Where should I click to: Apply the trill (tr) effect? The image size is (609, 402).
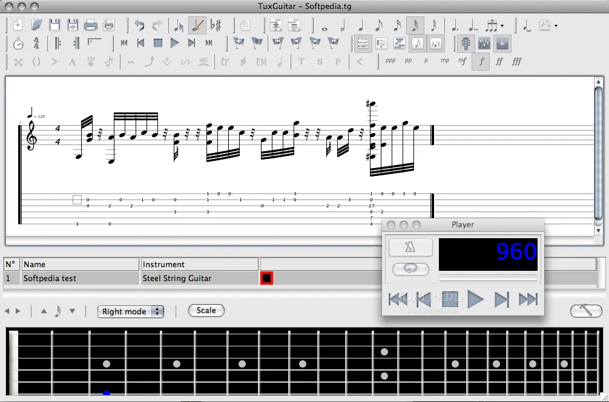click(225, 62)
